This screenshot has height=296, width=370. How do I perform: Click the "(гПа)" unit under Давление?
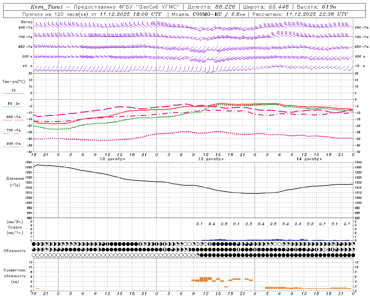[x=15, y=185]
